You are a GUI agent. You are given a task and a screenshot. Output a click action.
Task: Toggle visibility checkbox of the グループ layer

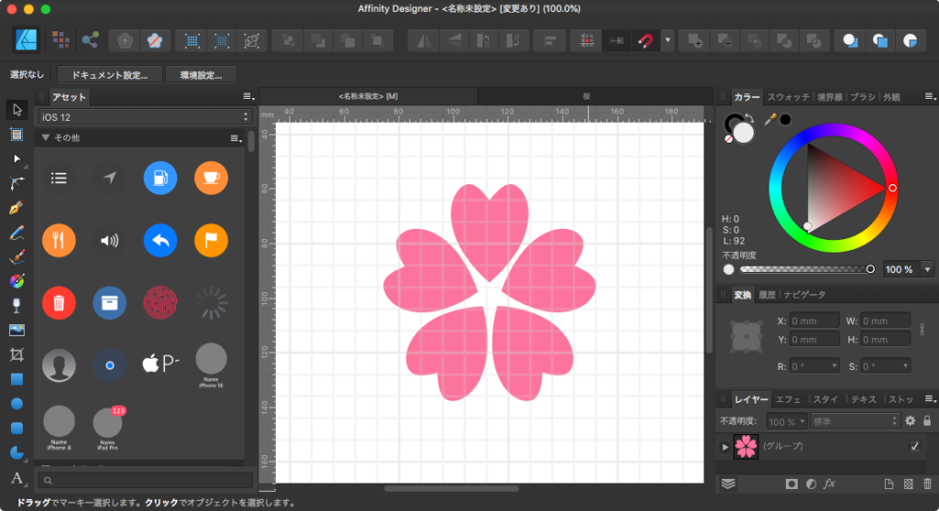914,446
